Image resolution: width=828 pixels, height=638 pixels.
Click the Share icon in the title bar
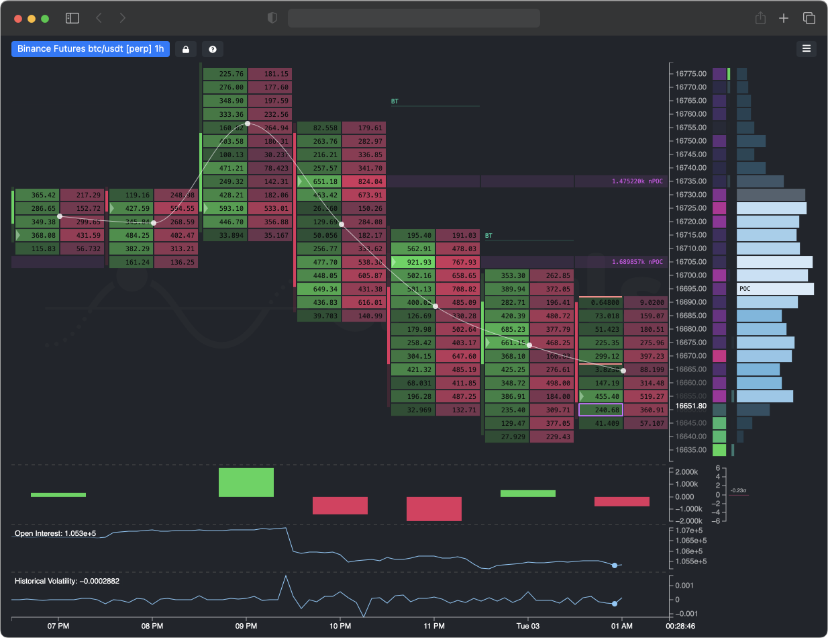(760, 18)
